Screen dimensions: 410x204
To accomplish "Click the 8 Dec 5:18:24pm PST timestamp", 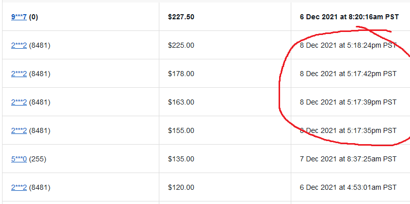I will click(x=348, y=45).
